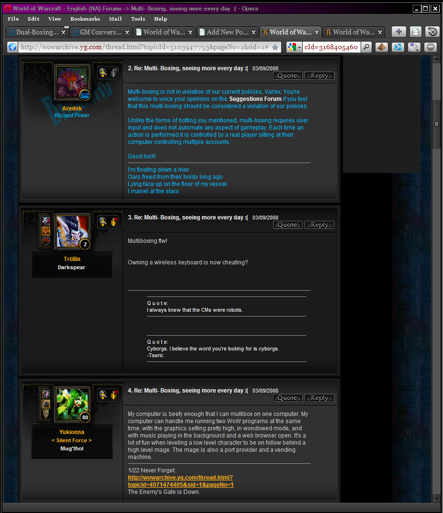Open the Suggestions Forum link
This screenshot has width=443, height=513.
point(255,99)
